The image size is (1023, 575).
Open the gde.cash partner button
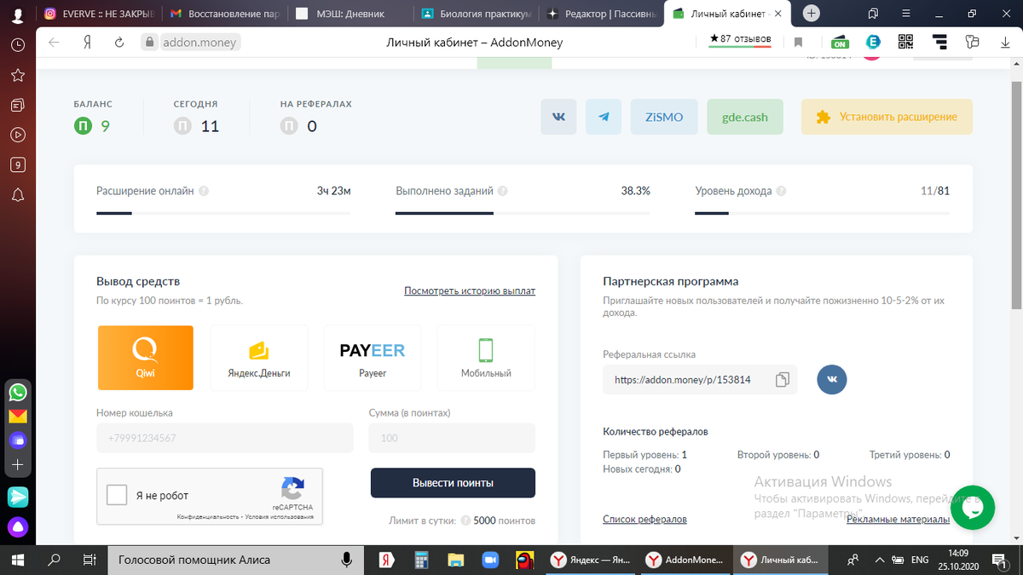(x=745, y=117)
